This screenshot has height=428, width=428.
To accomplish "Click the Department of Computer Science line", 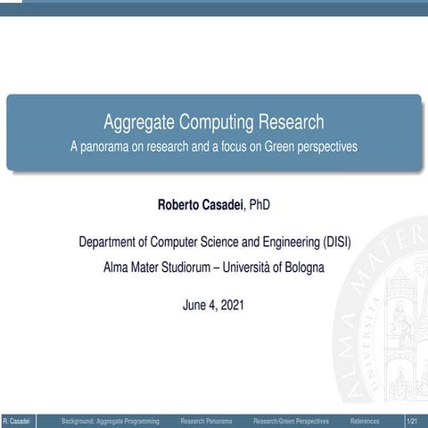I will 215,242.
